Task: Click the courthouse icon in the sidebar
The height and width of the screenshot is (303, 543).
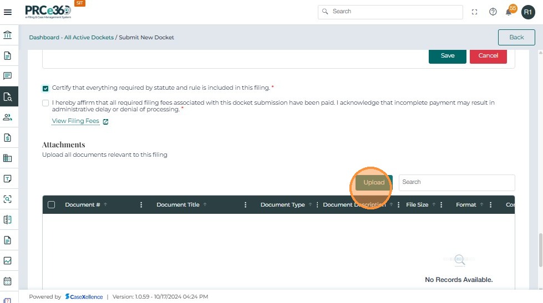Action: [8, 35]
